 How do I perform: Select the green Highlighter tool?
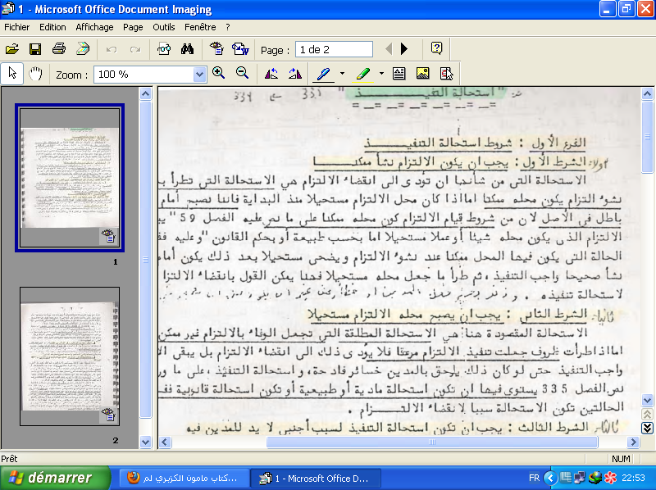click(362, 74)
